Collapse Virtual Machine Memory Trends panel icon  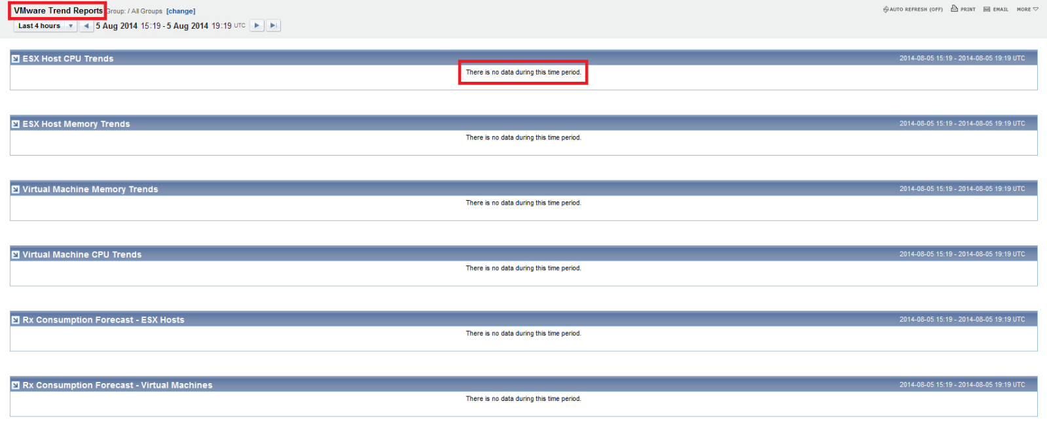pyautogui.click(x=16, y=190)
